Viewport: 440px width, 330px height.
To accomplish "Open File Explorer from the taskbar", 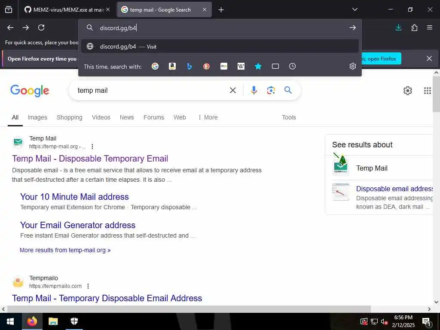I will [53, 321].
